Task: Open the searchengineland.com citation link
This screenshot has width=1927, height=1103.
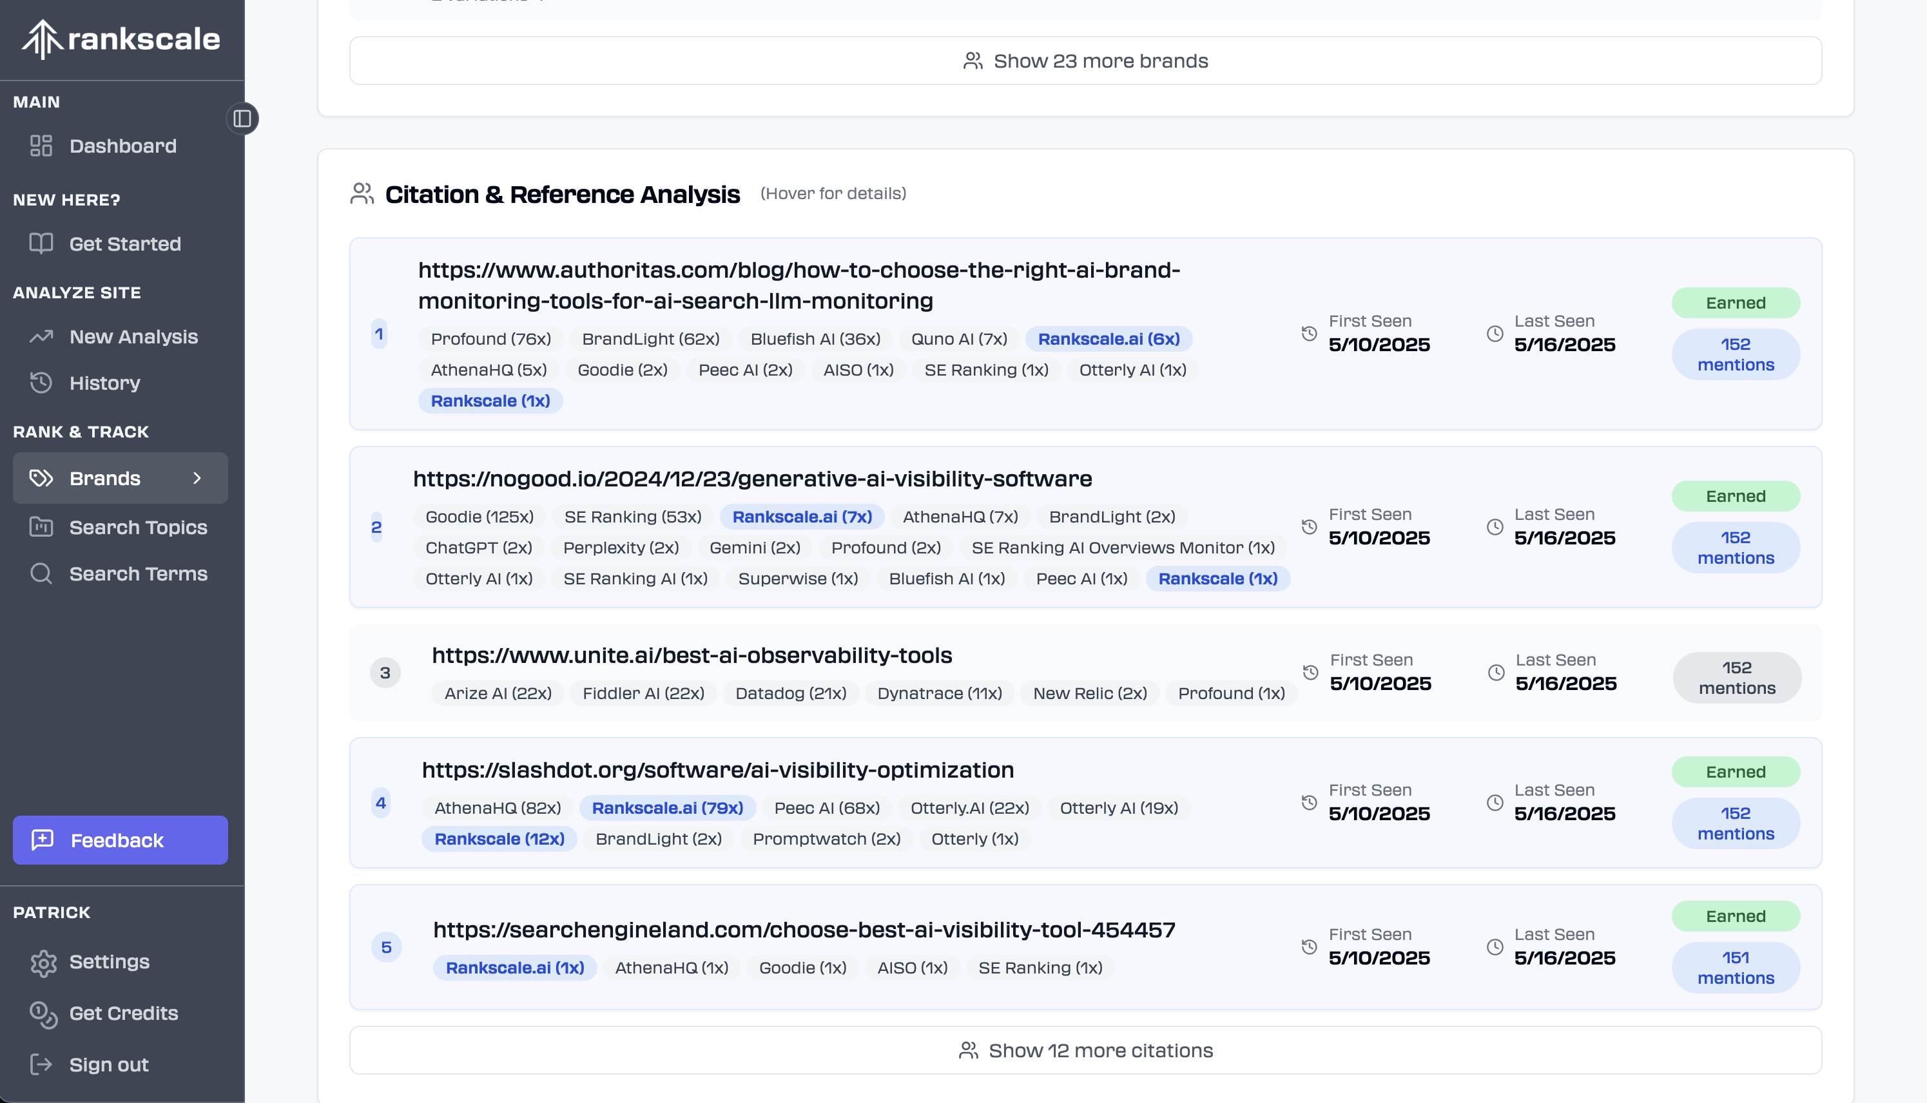Action: coord(804,929)
